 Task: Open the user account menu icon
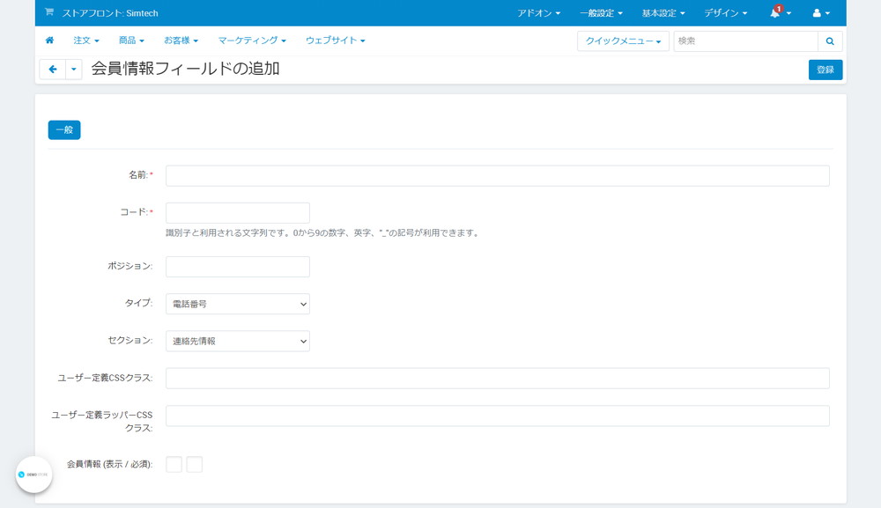[x=821, y=13]
